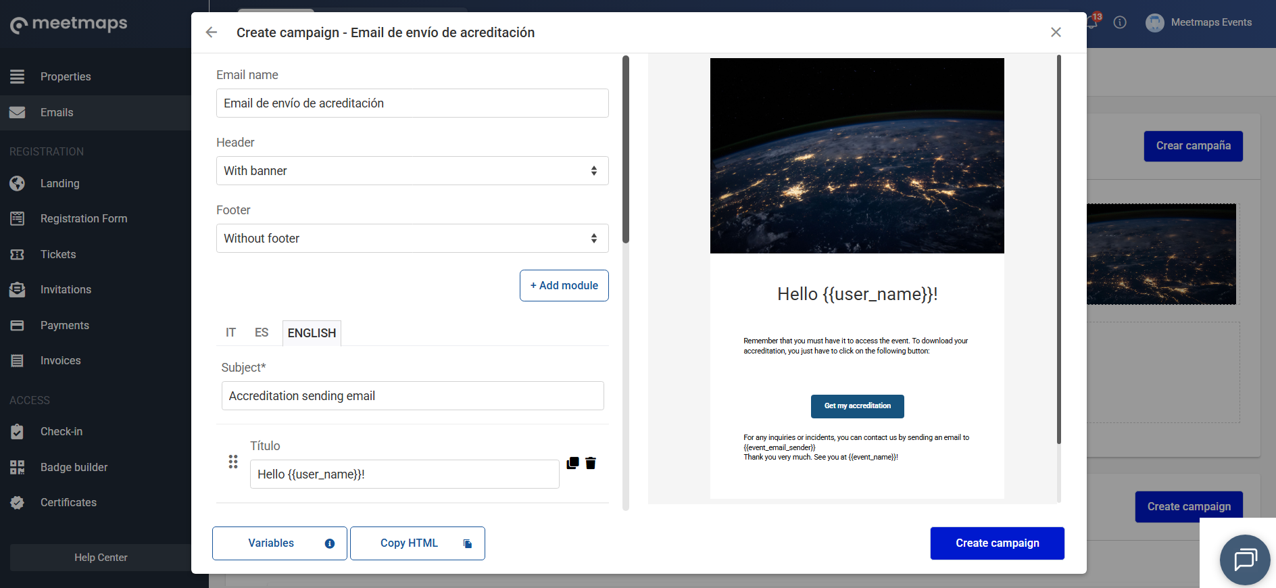Click the Hello {{user_name}}! preview heading
Image resolution: width=1276 pixels, height=588 pixels.
[x=858, y=294]
